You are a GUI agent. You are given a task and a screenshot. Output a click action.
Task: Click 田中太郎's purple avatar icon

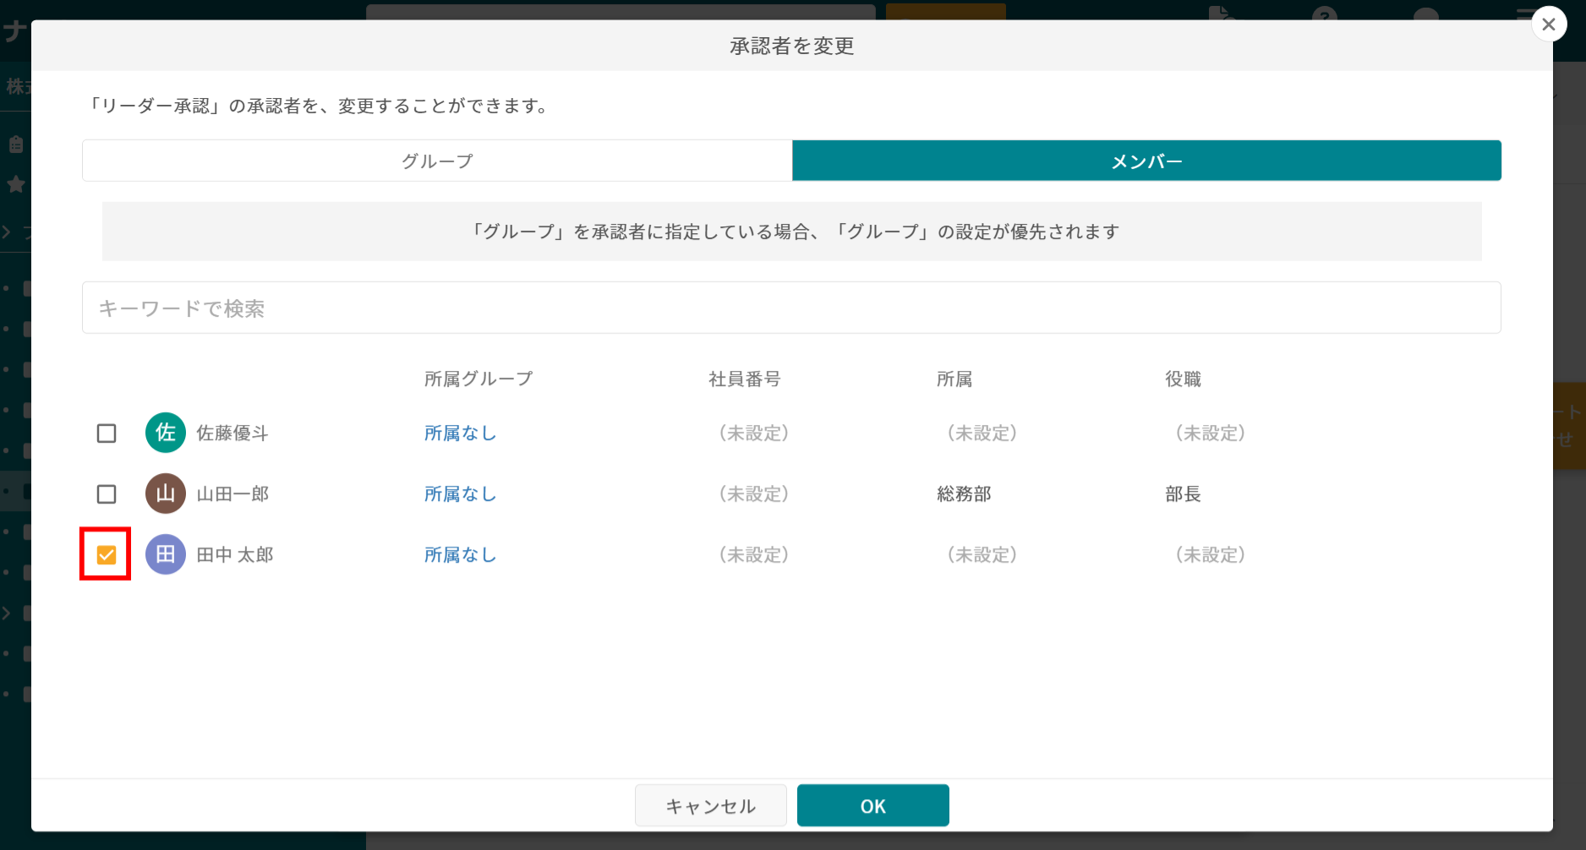(x=166, y=554)
